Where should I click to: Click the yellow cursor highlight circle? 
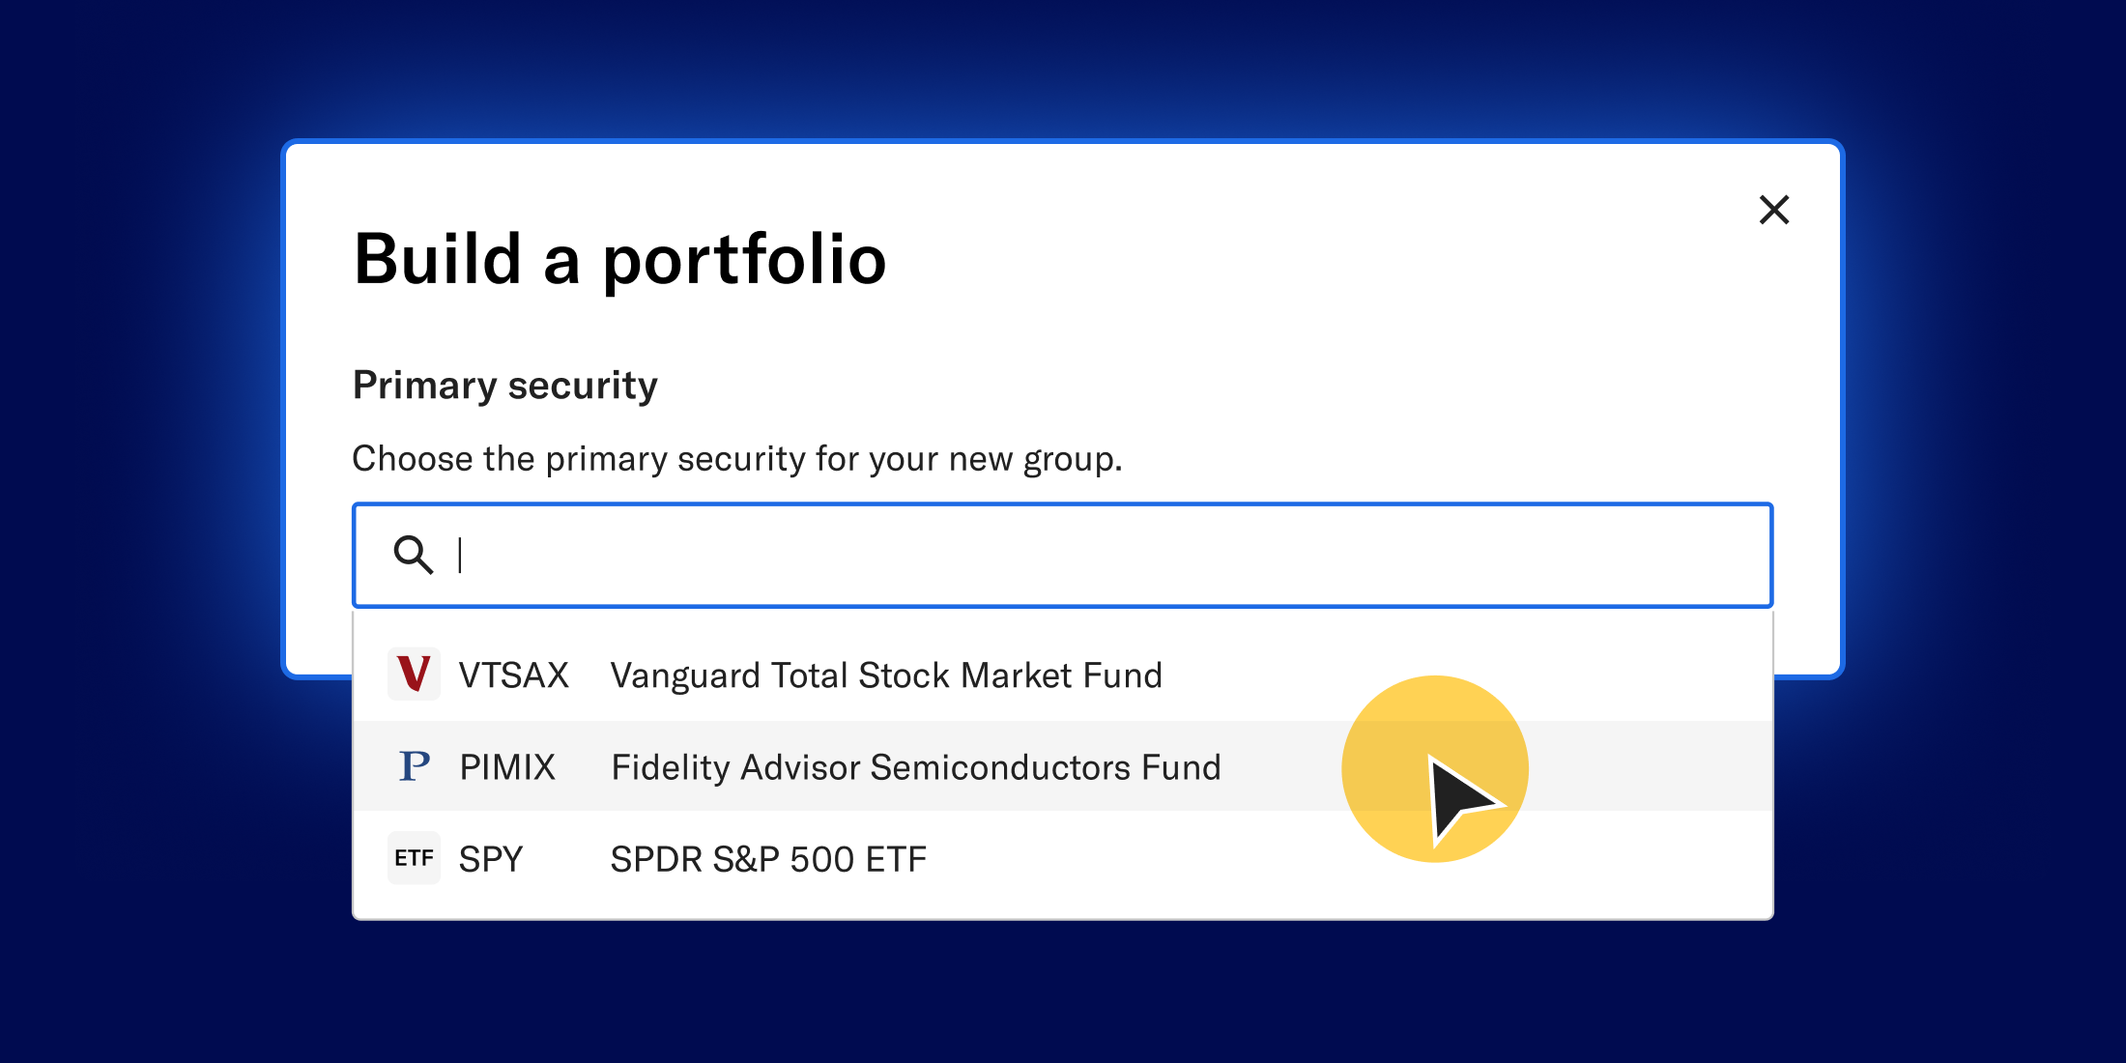[1434, 766]
